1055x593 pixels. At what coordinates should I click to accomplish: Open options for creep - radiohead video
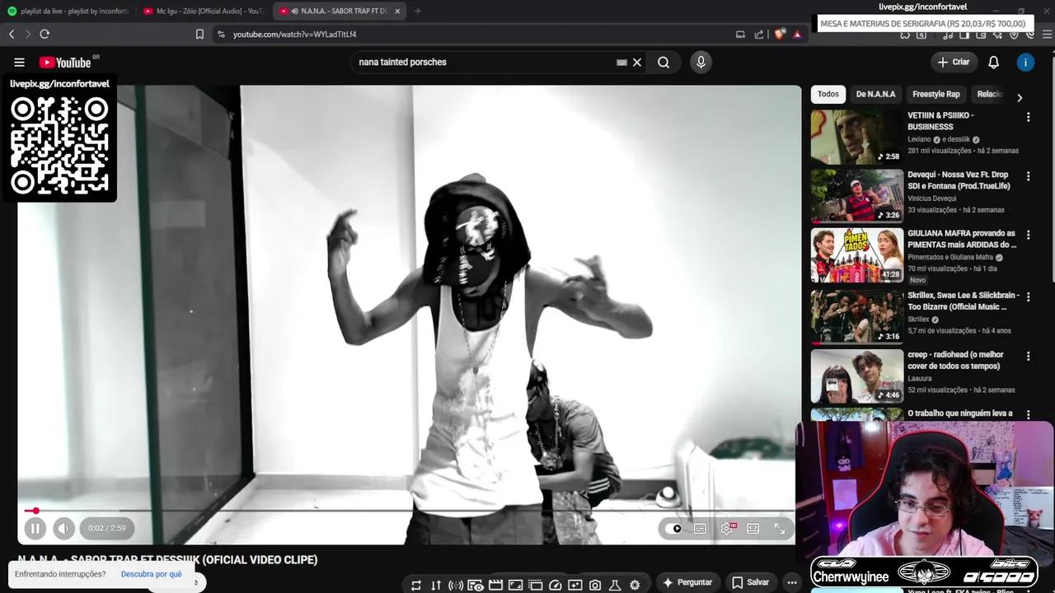(x=1028, y=356)
